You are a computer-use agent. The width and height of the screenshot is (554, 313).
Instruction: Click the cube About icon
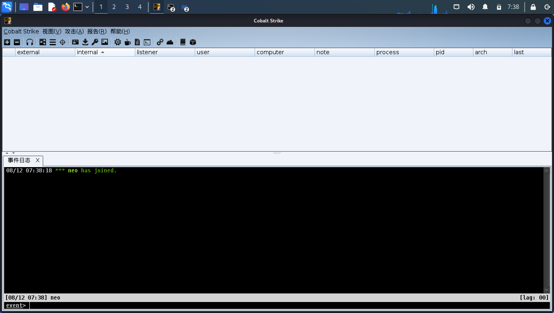click(x=193, y=42)
